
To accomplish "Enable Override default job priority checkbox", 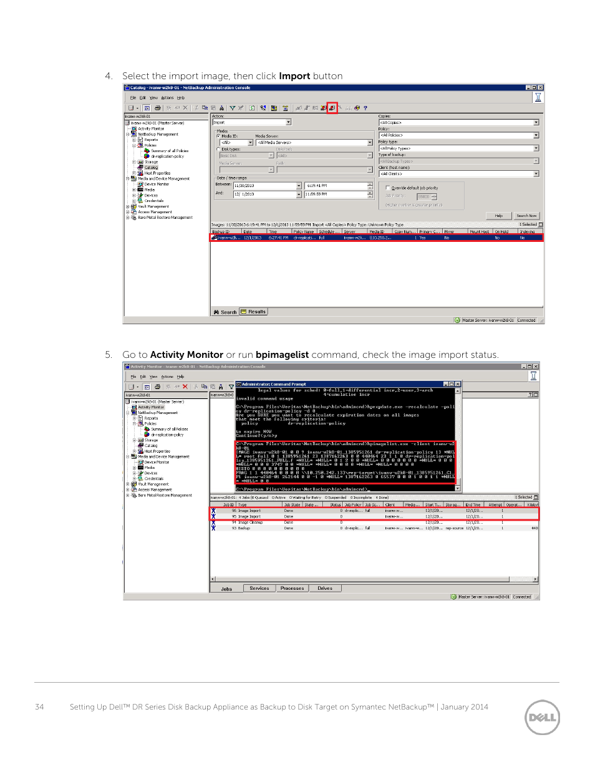I will coord(388,188).
